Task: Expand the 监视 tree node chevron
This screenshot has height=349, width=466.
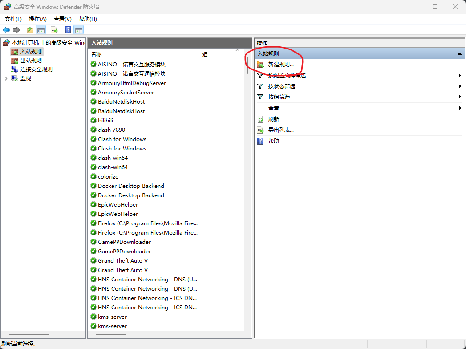Action: coord(6,78)
